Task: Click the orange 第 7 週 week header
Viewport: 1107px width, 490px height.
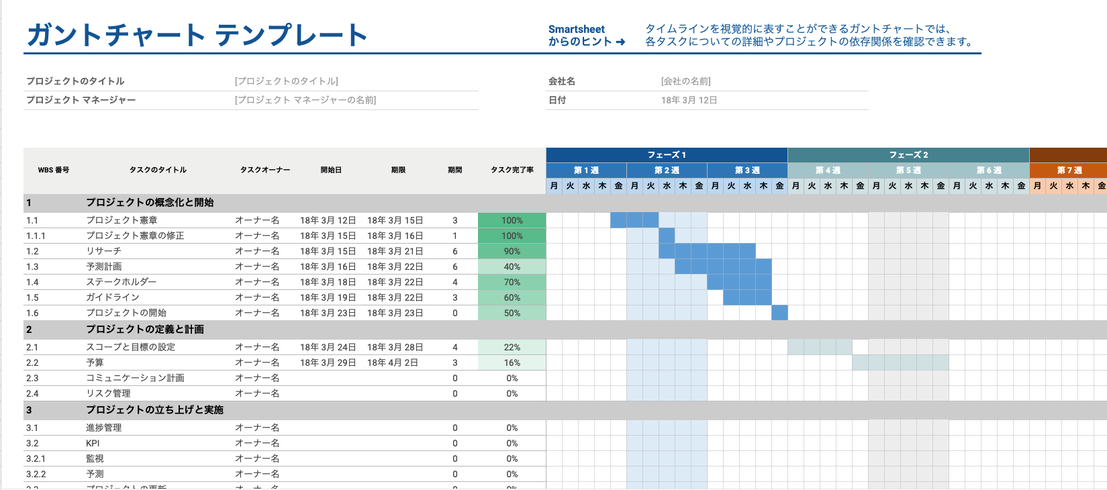Action: [1069, 170]
